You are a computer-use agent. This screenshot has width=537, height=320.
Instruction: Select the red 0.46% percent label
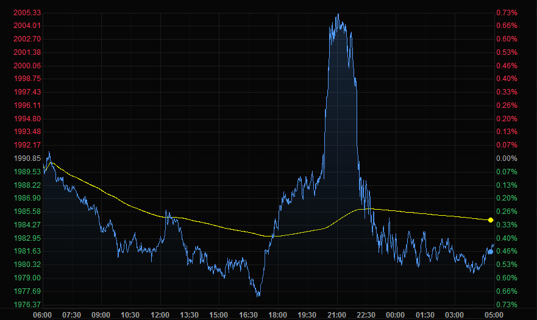pyautogui.click(x=507, y=66)
